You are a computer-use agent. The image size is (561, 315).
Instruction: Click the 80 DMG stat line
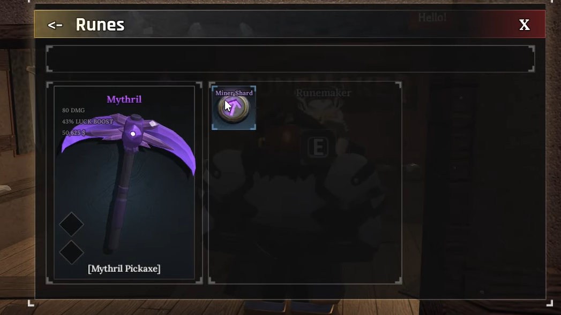(73, 110)
